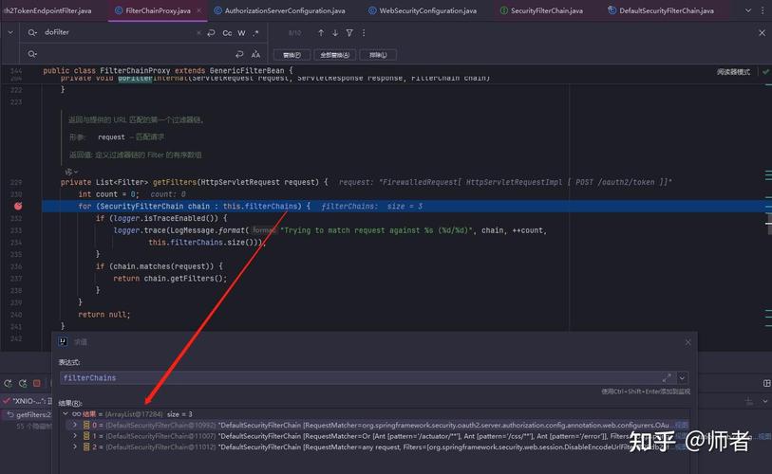Clear the doFilter search text
772x474 pixels.
[198, 33]
